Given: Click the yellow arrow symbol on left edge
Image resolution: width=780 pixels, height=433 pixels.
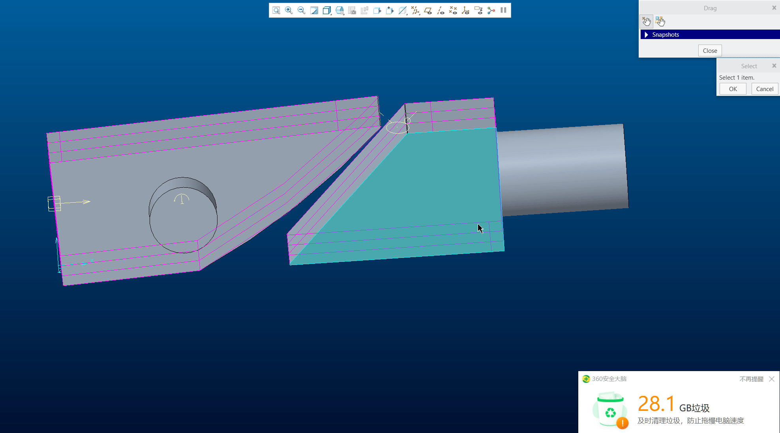Looking at the screenshot, I should 69,203.
